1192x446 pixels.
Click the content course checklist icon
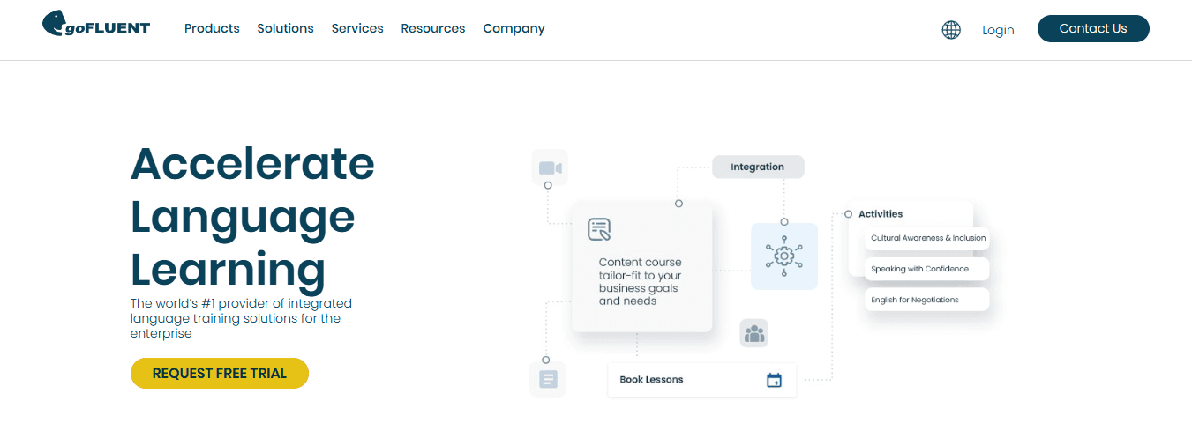[599, 230]
